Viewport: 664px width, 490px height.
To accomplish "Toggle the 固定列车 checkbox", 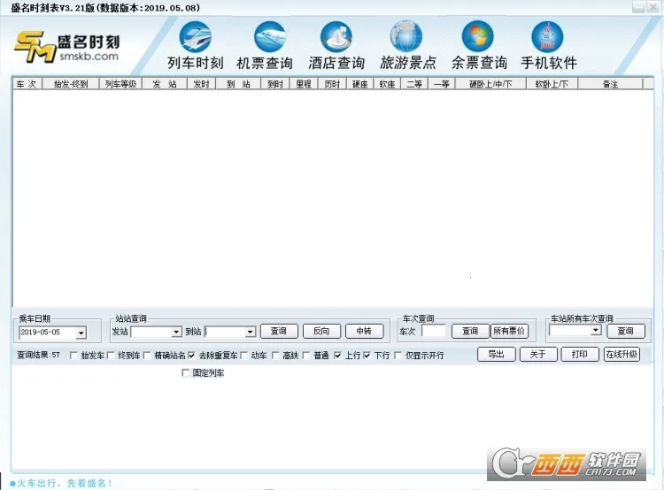I will click(185, 372).
